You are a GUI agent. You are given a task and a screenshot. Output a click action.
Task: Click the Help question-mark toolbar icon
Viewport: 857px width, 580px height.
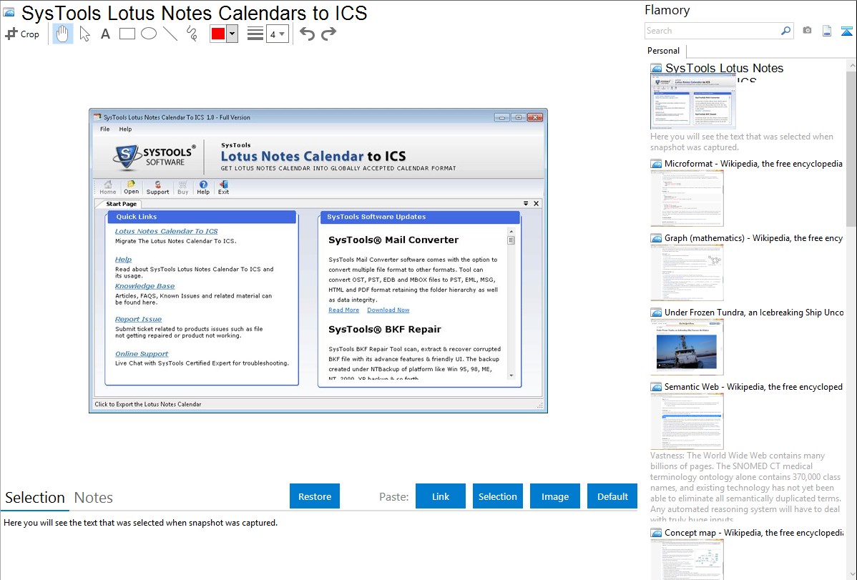203,187
